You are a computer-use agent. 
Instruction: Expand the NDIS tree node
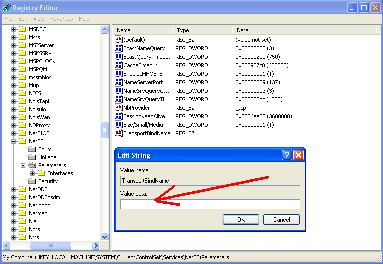point(13,93)
